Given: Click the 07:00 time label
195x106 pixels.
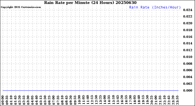Looking at the screenshot, I should coord(54,100).
